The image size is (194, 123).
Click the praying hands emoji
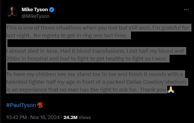171,90
